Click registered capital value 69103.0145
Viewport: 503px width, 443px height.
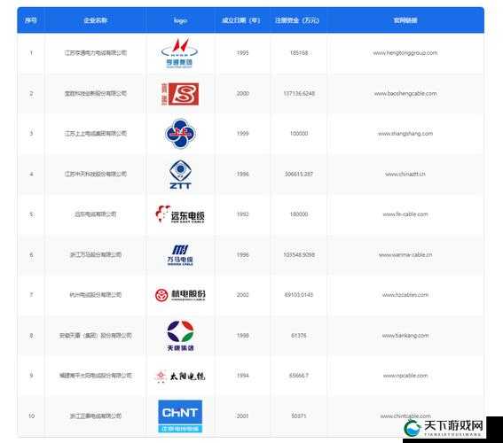tap(299, 295)
